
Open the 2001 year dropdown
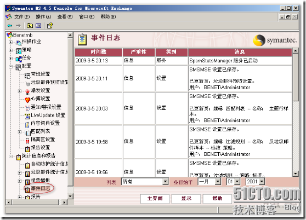coord(262,182)
